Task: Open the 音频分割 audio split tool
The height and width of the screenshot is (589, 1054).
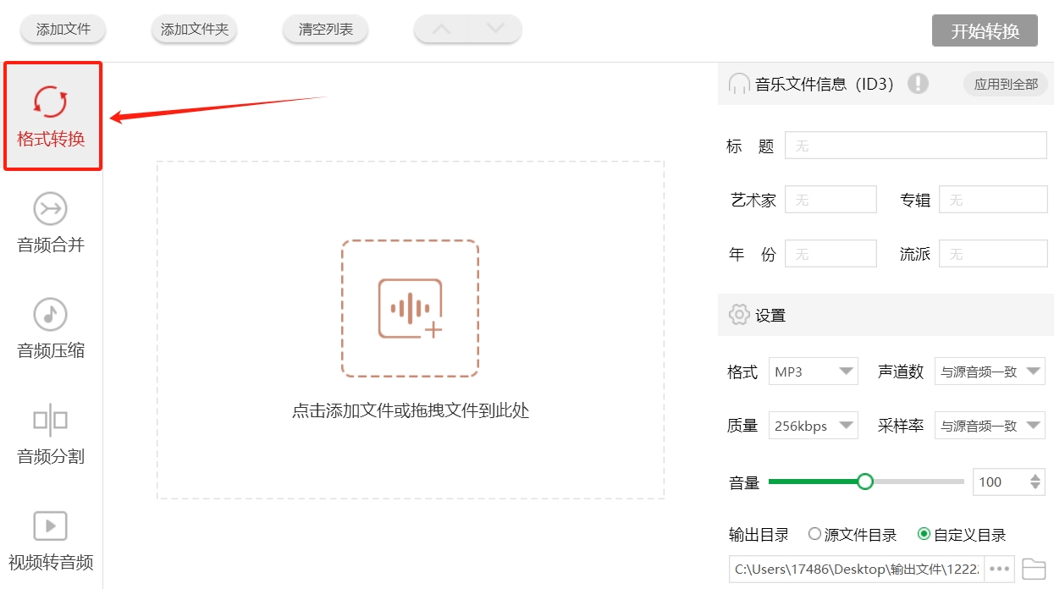Action: [x=51, y=434]
